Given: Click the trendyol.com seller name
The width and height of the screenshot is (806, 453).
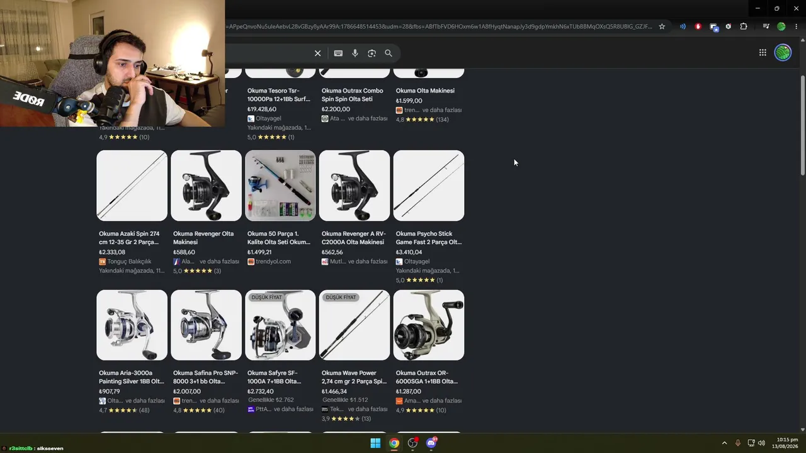Looking at the screenshot, I should point(273,262).
